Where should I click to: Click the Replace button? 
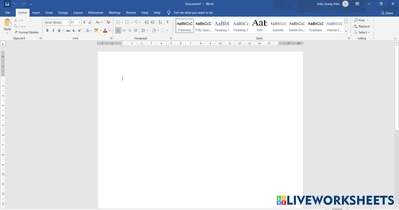pyautogui.click(x=362, y=26)
